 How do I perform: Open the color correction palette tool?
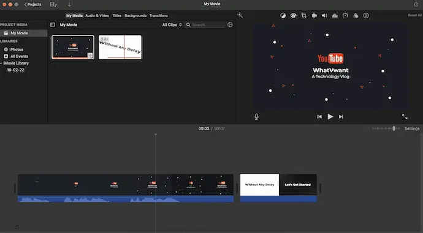tap(293, 16)
